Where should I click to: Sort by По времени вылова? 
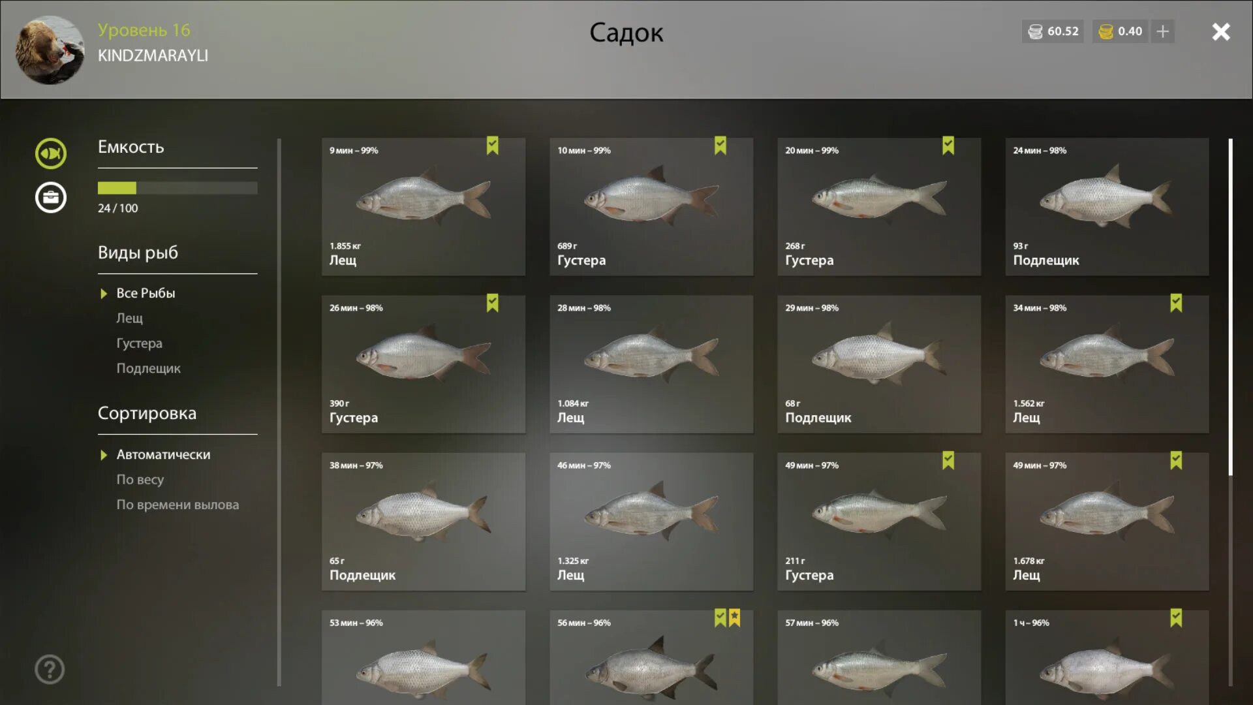[x=178, y=505]
